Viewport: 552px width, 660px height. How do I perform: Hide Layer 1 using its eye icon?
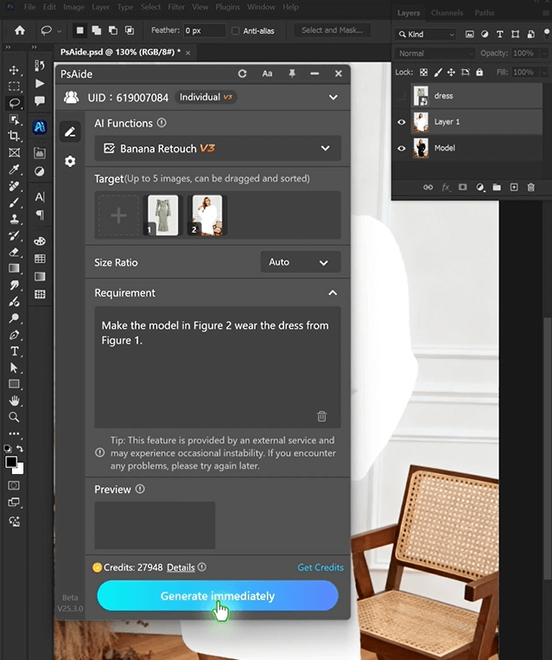click(x=402, y=122)
